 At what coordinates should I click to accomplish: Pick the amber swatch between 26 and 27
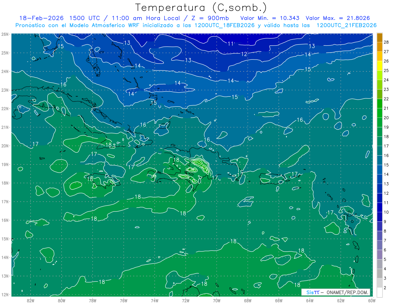tap(380, 56)
